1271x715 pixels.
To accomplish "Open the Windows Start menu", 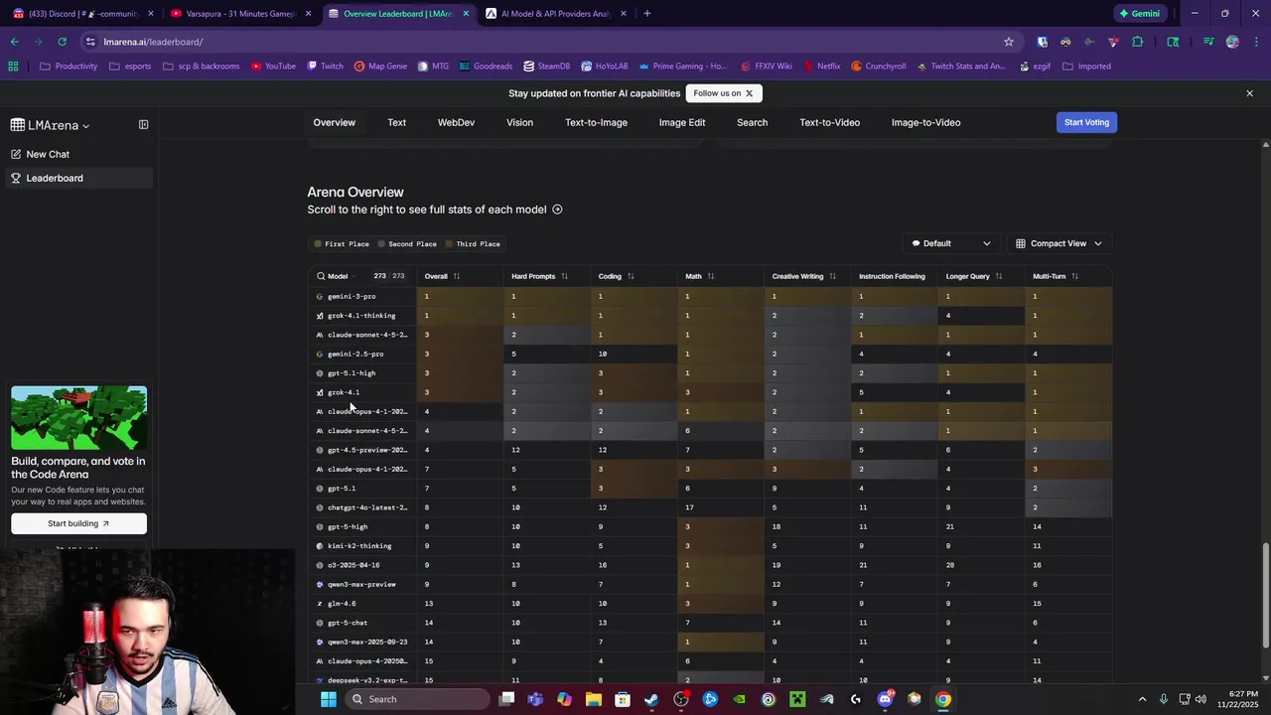I will (x=329, y=699).
